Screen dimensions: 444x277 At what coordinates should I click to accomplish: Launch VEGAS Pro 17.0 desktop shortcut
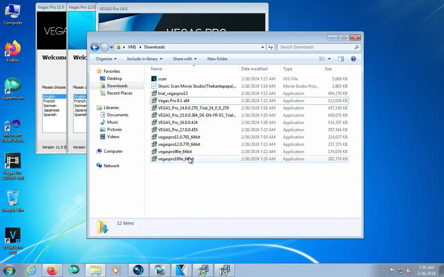pyautogui.click(x=13, y=241)
